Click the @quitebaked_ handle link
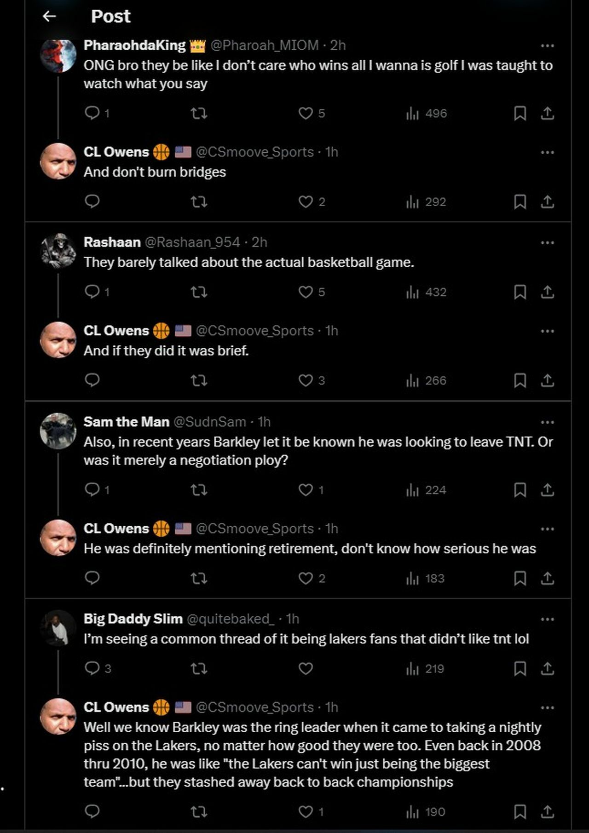 click(230, 619)
